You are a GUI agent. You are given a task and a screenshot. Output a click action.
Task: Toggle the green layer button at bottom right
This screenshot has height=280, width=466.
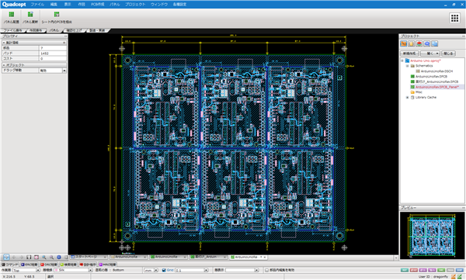click(441, 270)
